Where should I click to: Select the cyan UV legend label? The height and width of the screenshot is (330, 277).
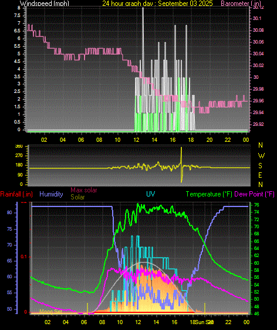tap(151, 194)
